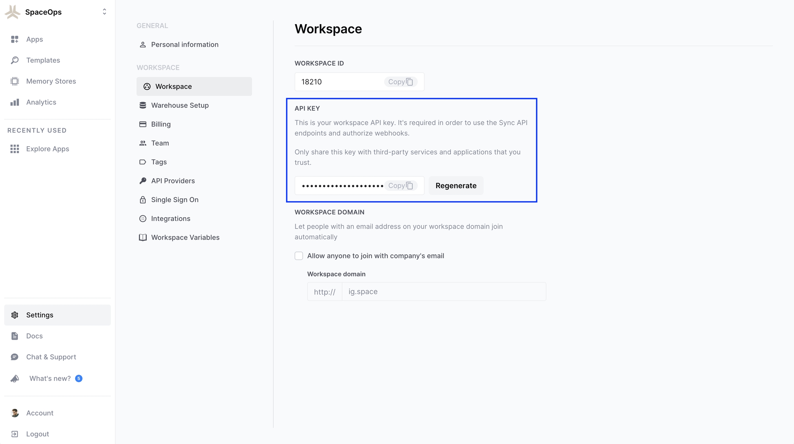This screenshot has height=444, width=794.
Task: Switch to the Billing settings page
Action: tap(161, 124)
